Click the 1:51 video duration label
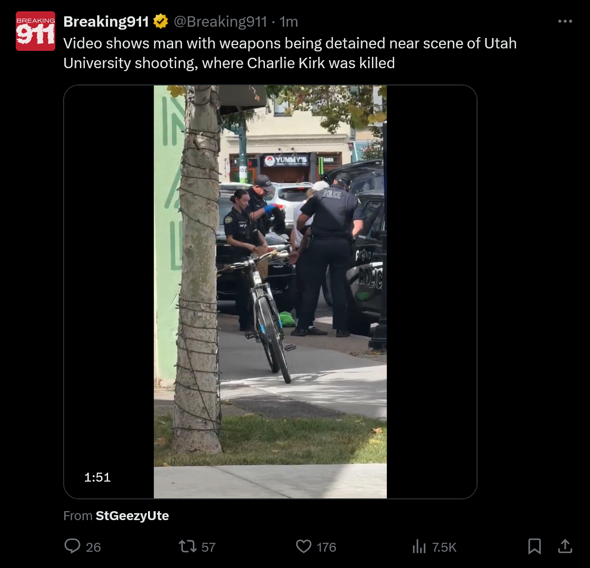The image size is (590, 568). click(x=98, y=477)
